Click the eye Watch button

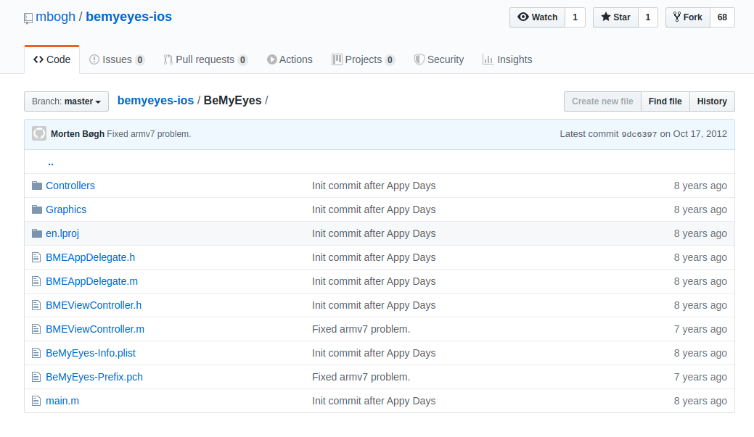[537, 17]
